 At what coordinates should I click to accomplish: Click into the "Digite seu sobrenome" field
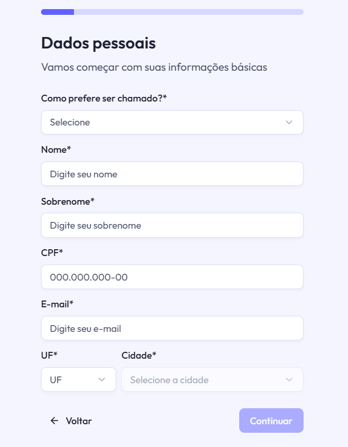[x=172, y=225]
